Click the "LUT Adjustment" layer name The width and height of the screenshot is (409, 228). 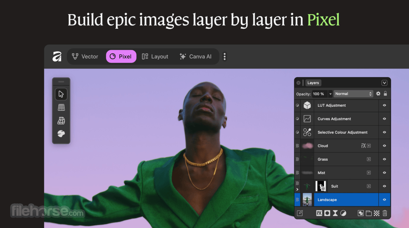tap(332, 105)
